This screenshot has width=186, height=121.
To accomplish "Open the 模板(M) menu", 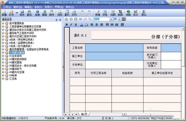I will (x=18, y=7).
